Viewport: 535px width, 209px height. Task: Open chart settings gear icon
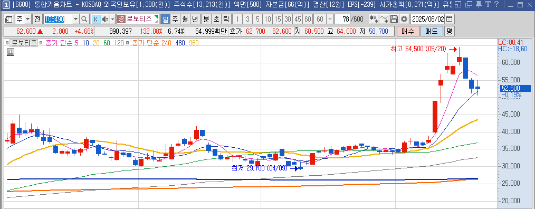(404, 19)
